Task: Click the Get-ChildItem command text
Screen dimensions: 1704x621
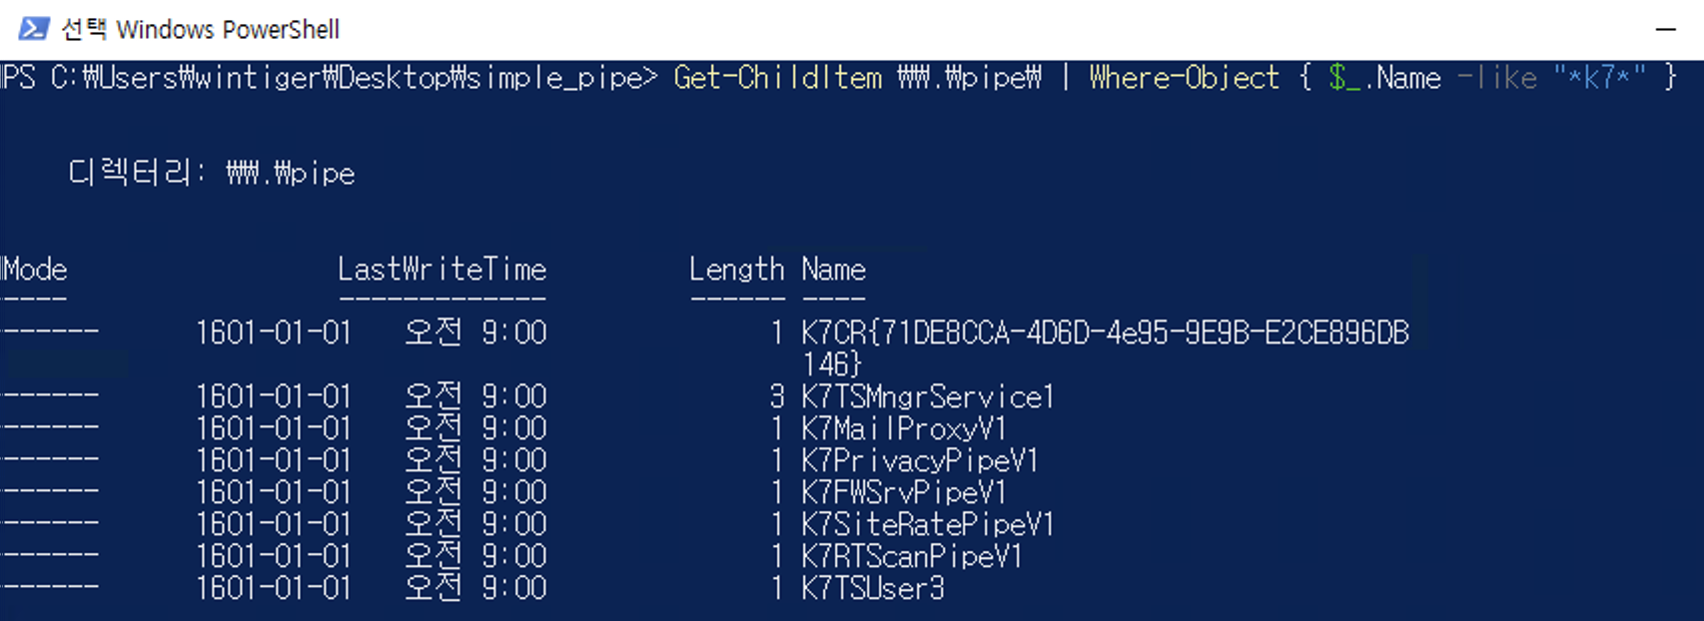Action: pyautogui.click(x=777, y=78)
